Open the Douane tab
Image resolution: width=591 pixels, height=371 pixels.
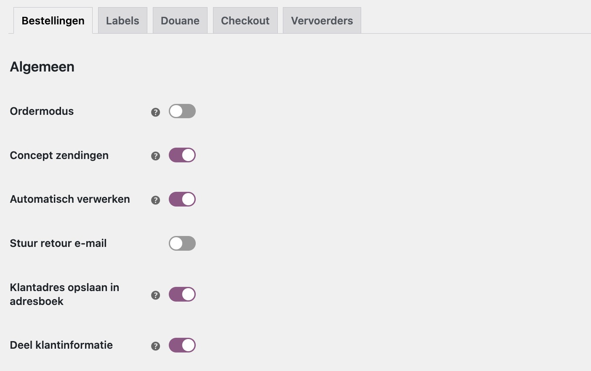[180, 20]
